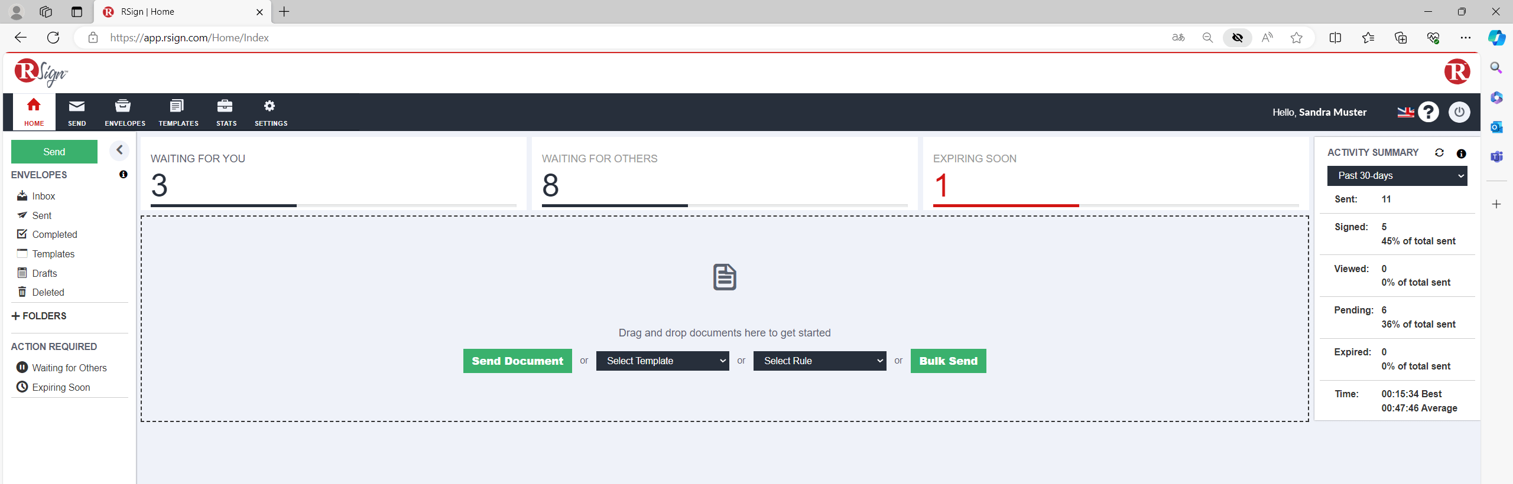Open the Past 30-days period dropdown

point(1397,175)
